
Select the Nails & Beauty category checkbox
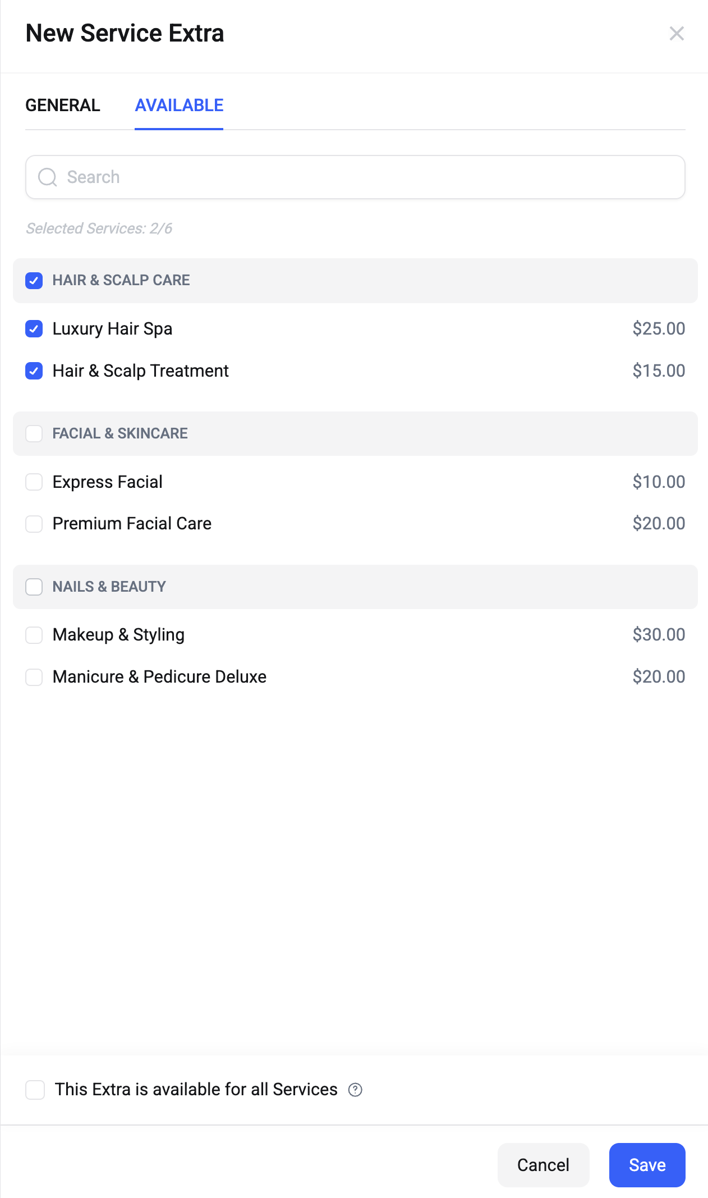click(x=34, y=587)
